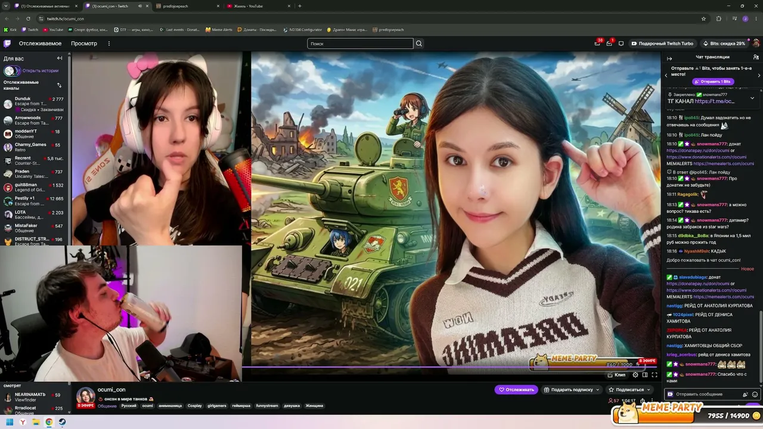Expand the pinned chat message
Viewport: 763px width, 429px height.
pyautogui.click(x=752, y=98)
